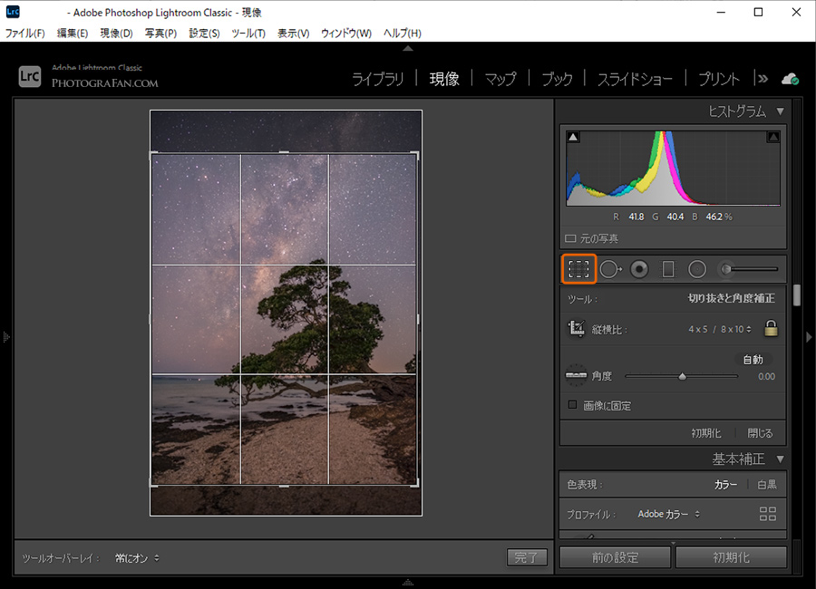Viewport: 816px width, 589px height.
Task: Select 白黒 black and white treatment
Action: [766, 485]
